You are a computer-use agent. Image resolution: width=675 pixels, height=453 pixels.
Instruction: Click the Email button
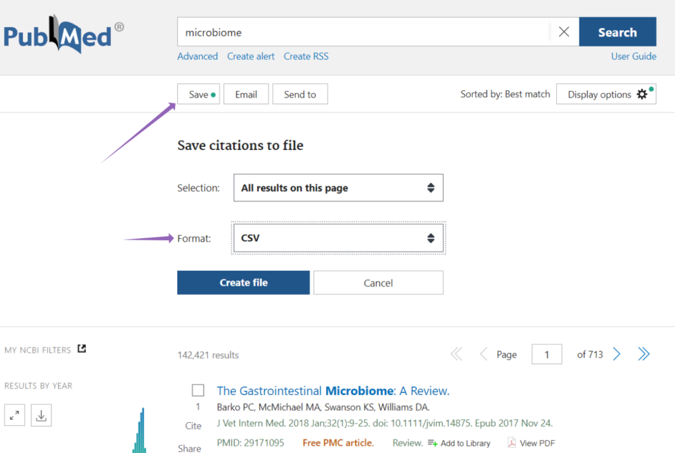[246, 94]
